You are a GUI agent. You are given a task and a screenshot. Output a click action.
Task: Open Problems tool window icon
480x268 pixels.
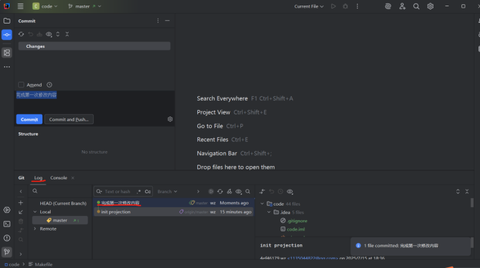7,238
